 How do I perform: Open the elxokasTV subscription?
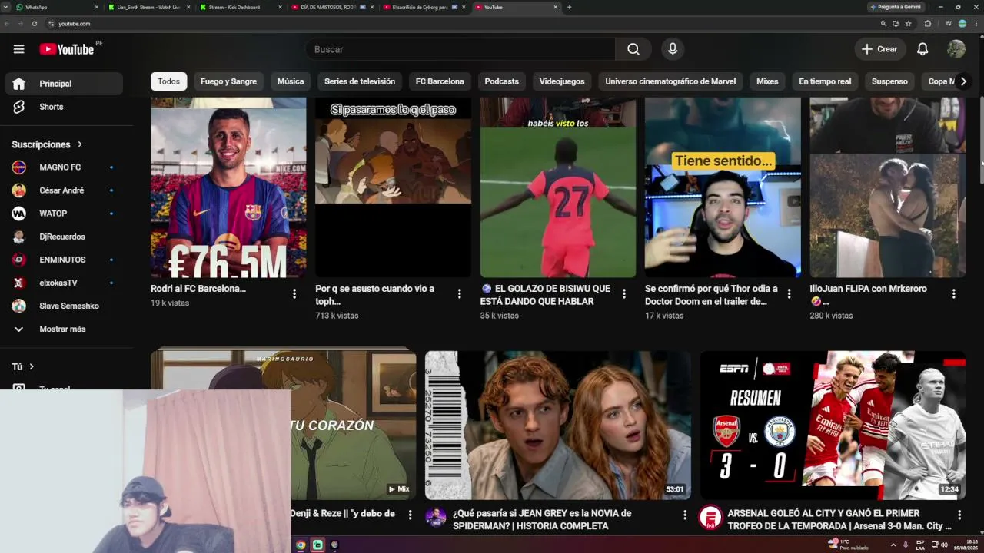64,283
